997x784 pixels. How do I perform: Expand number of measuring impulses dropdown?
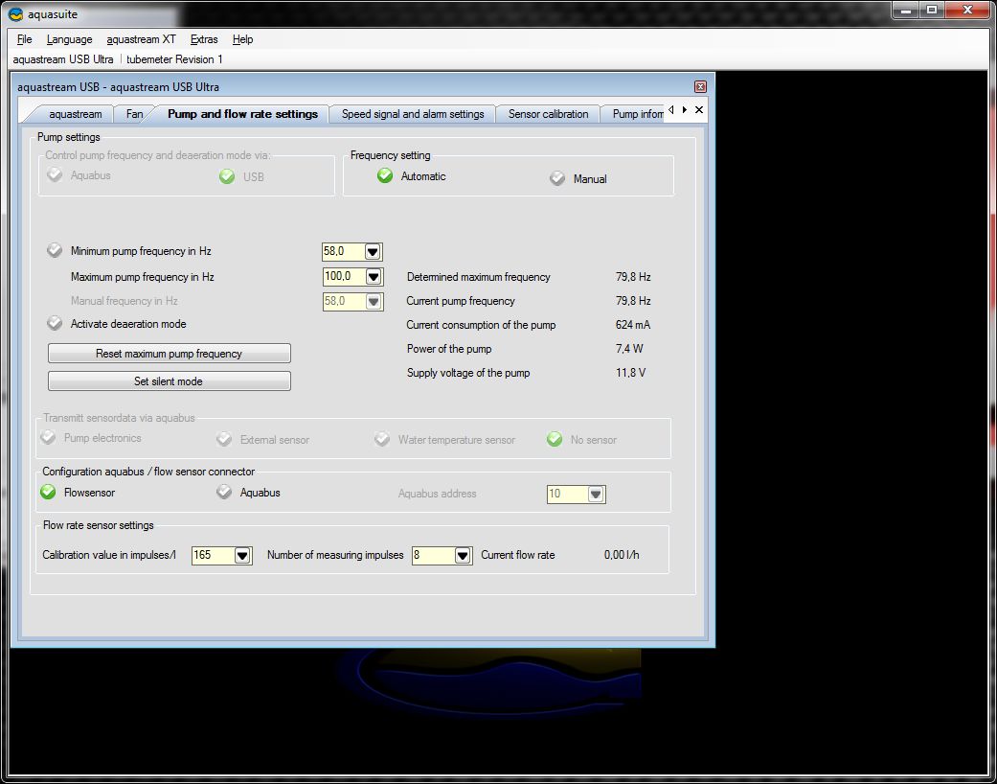pos(463,555)
